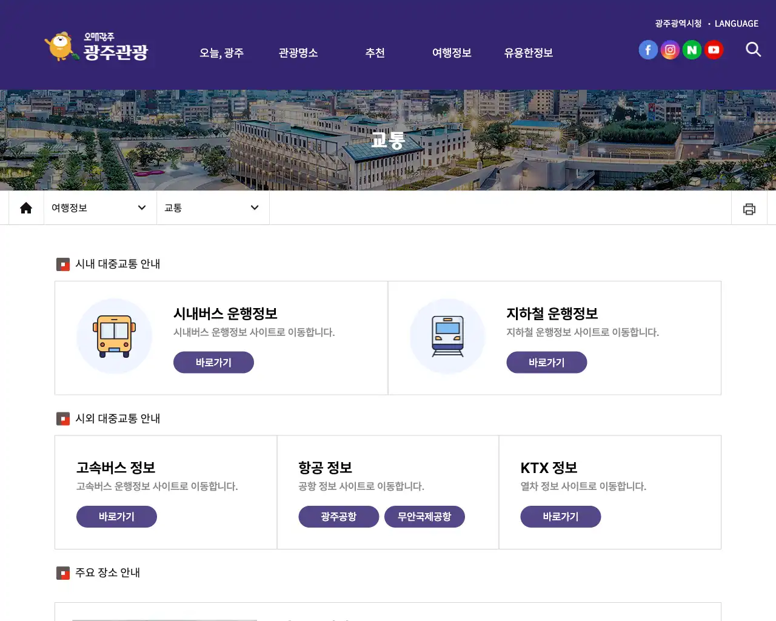The width and height of the screenshot is (776, 621).
Task: Click the subway train illustration
Action: coord(447,336)
